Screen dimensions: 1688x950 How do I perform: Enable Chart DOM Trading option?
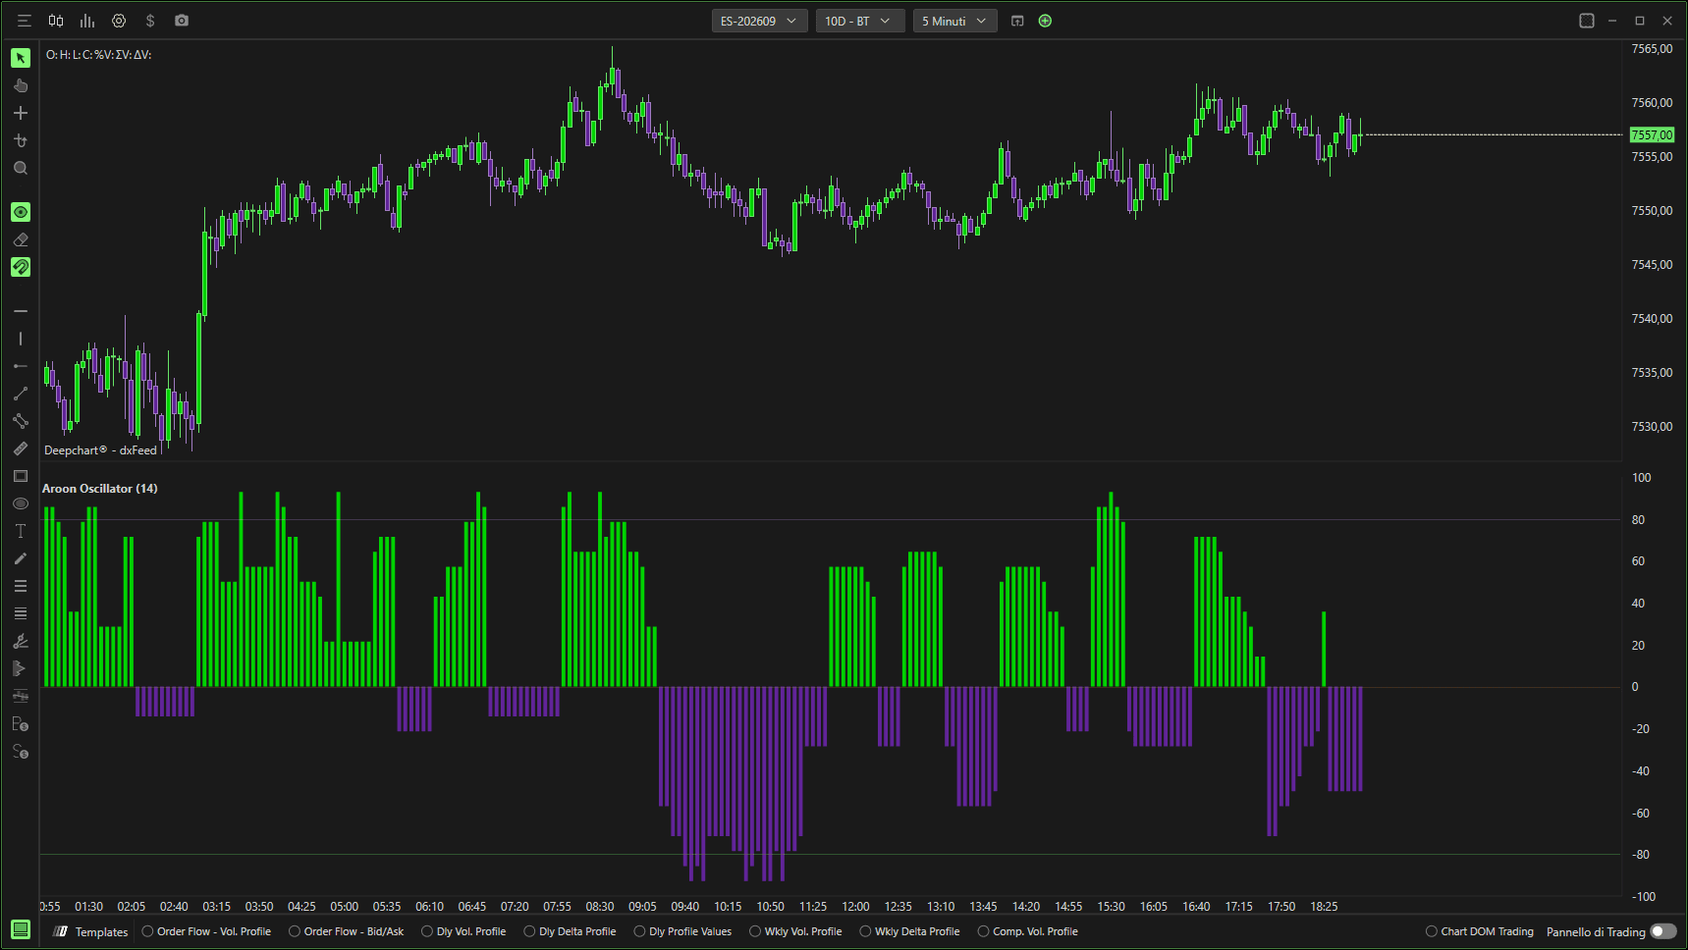[x=1480, y=931]
